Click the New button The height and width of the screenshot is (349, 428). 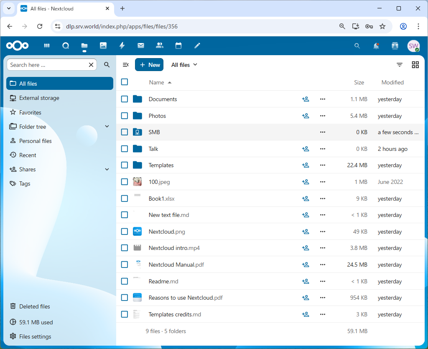149,65
